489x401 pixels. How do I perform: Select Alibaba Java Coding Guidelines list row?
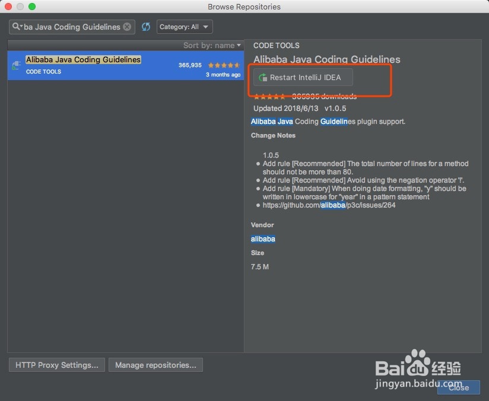pos(126,65)
